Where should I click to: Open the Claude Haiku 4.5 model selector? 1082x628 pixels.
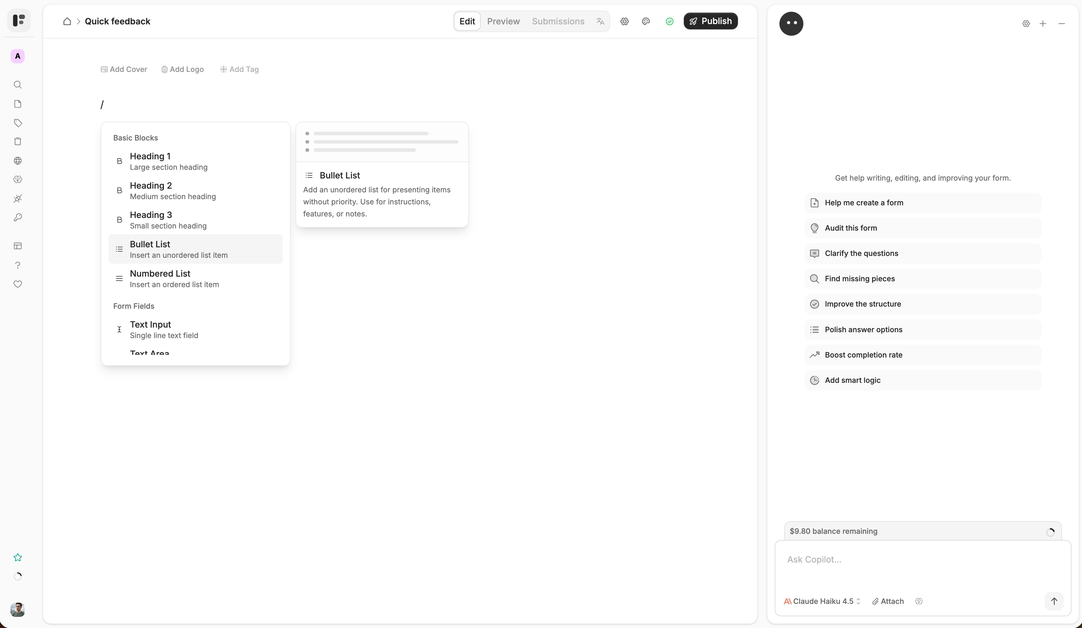pyautogui.click(x=822, y=601)
